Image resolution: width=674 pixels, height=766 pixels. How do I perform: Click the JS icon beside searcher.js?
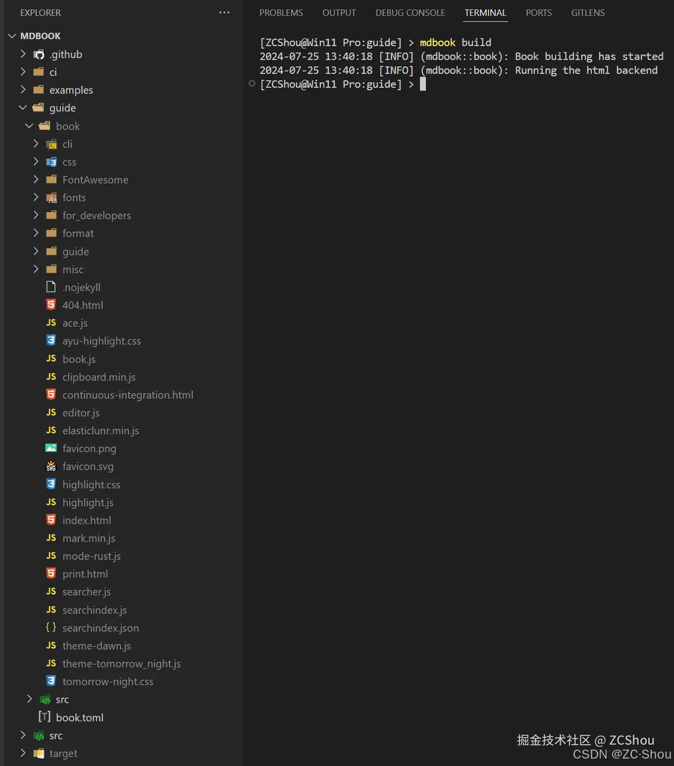tap(51, 591)
